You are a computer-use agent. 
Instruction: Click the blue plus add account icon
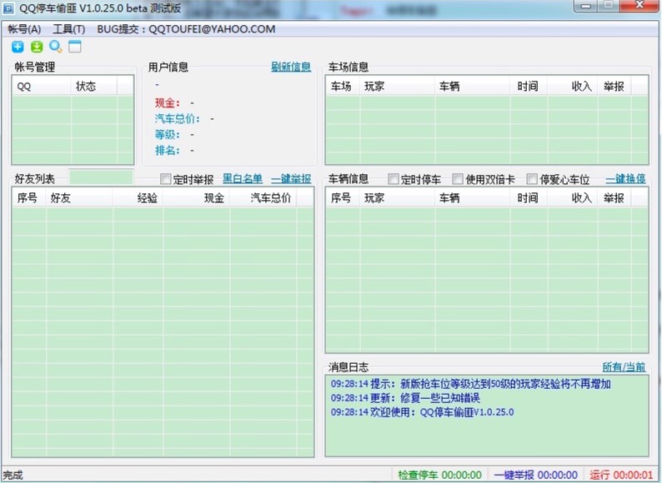tap(18, 47)
